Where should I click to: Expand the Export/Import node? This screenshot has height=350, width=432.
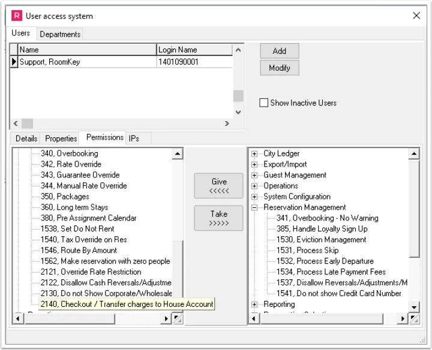click(255, 165)
